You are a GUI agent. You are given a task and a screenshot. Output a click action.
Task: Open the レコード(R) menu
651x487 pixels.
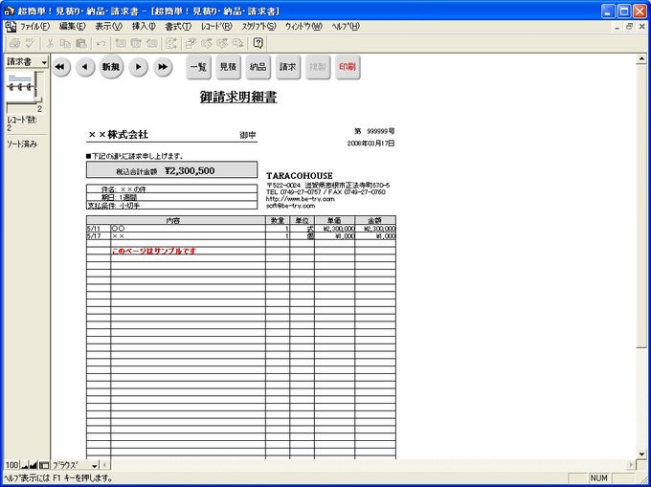(216, 27)
